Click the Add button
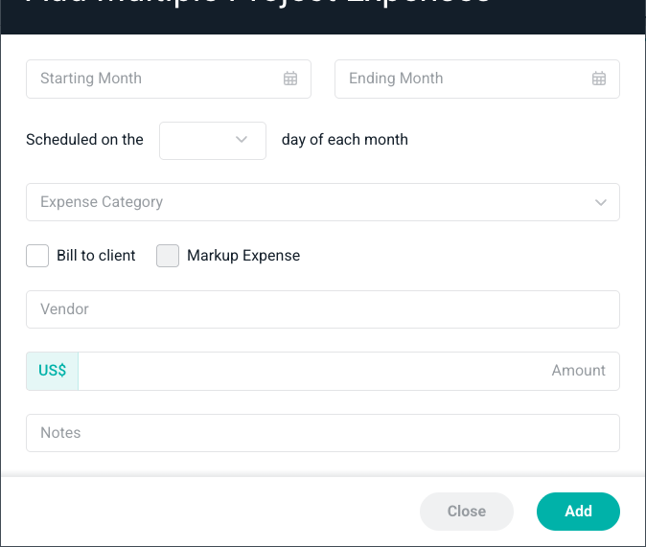This screenshot has width=646, height=547. pos(578,512)
